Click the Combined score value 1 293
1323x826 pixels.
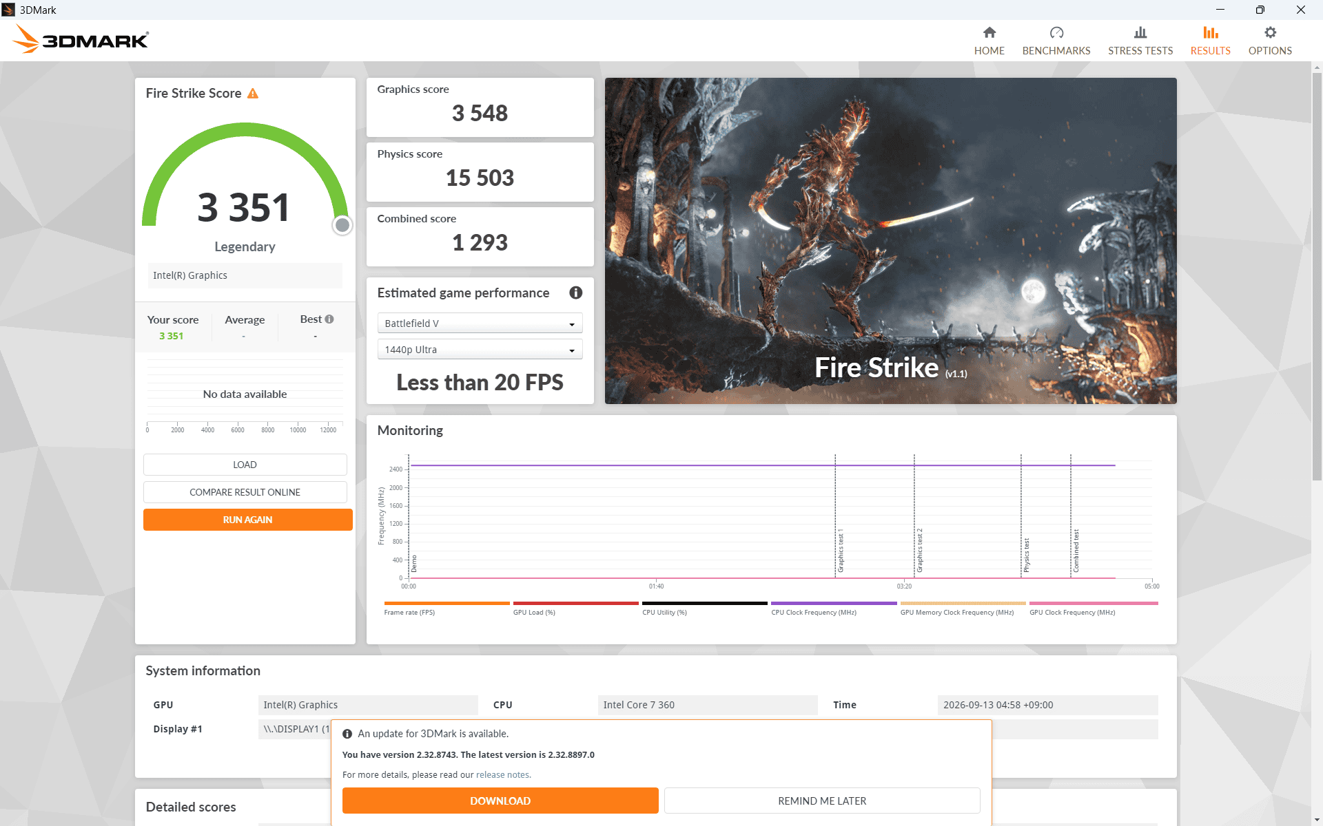click(x=480, y=242)
